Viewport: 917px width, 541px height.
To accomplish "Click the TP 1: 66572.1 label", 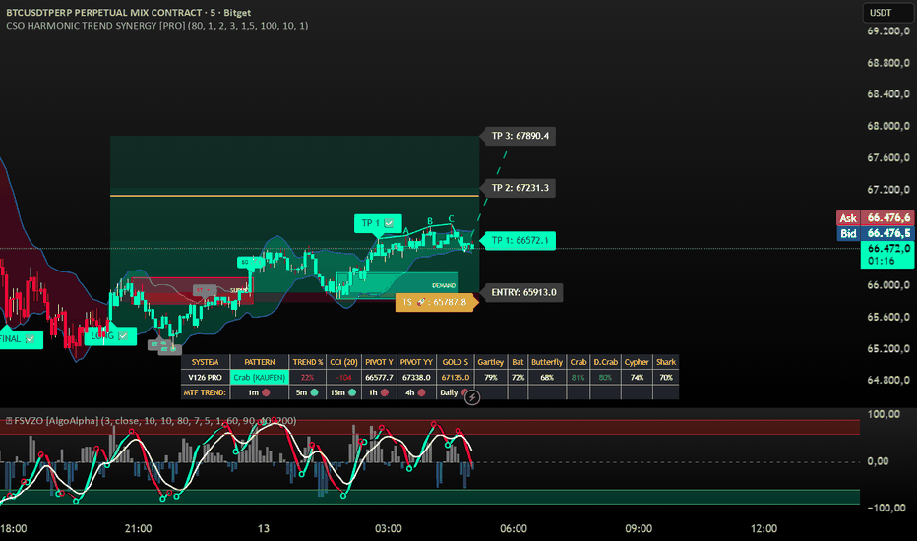I will point(520,240).
